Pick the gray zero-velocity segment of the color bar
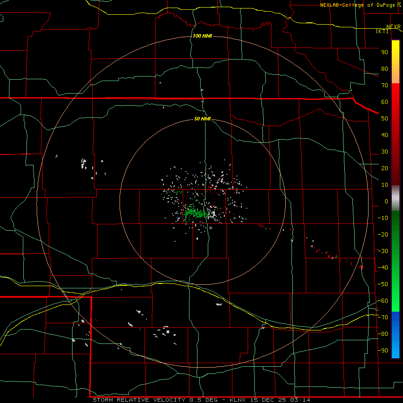The height and width of the screenshot is (403, 403). click(x=395, y=198)
